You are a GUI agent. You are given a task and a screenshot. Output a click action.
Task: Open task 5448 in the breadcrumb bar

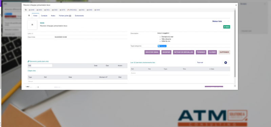click(32, 10)
